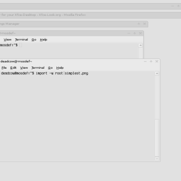181x181 pixels.
Task: Open Help menu in back terminal window
Action: [43, 39]
